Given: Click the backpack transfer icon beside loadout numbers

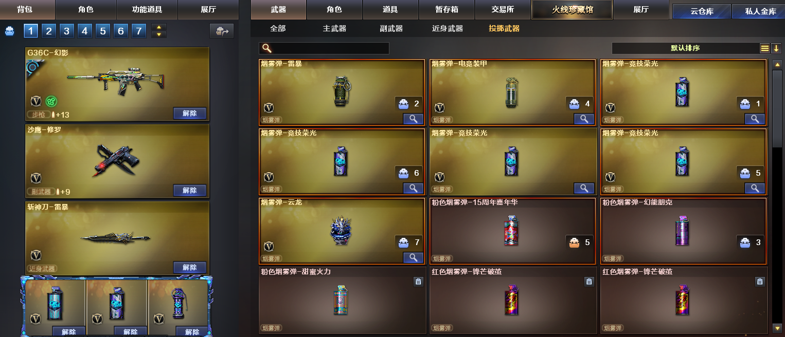Looking at the screenshot, I should (x=222, y=31).
